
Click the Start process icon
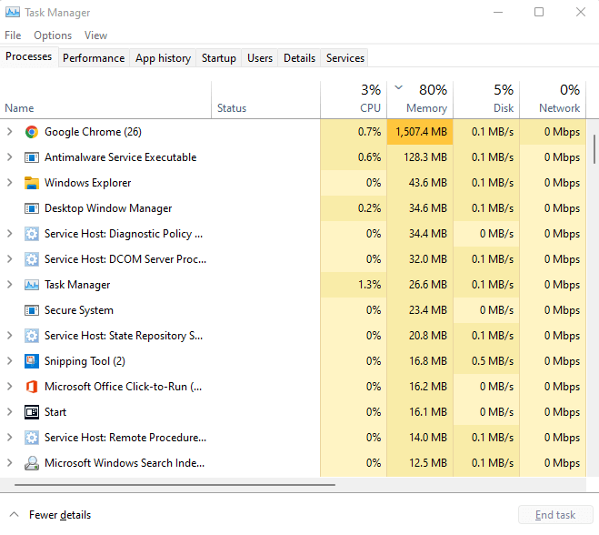coord(31,412)
